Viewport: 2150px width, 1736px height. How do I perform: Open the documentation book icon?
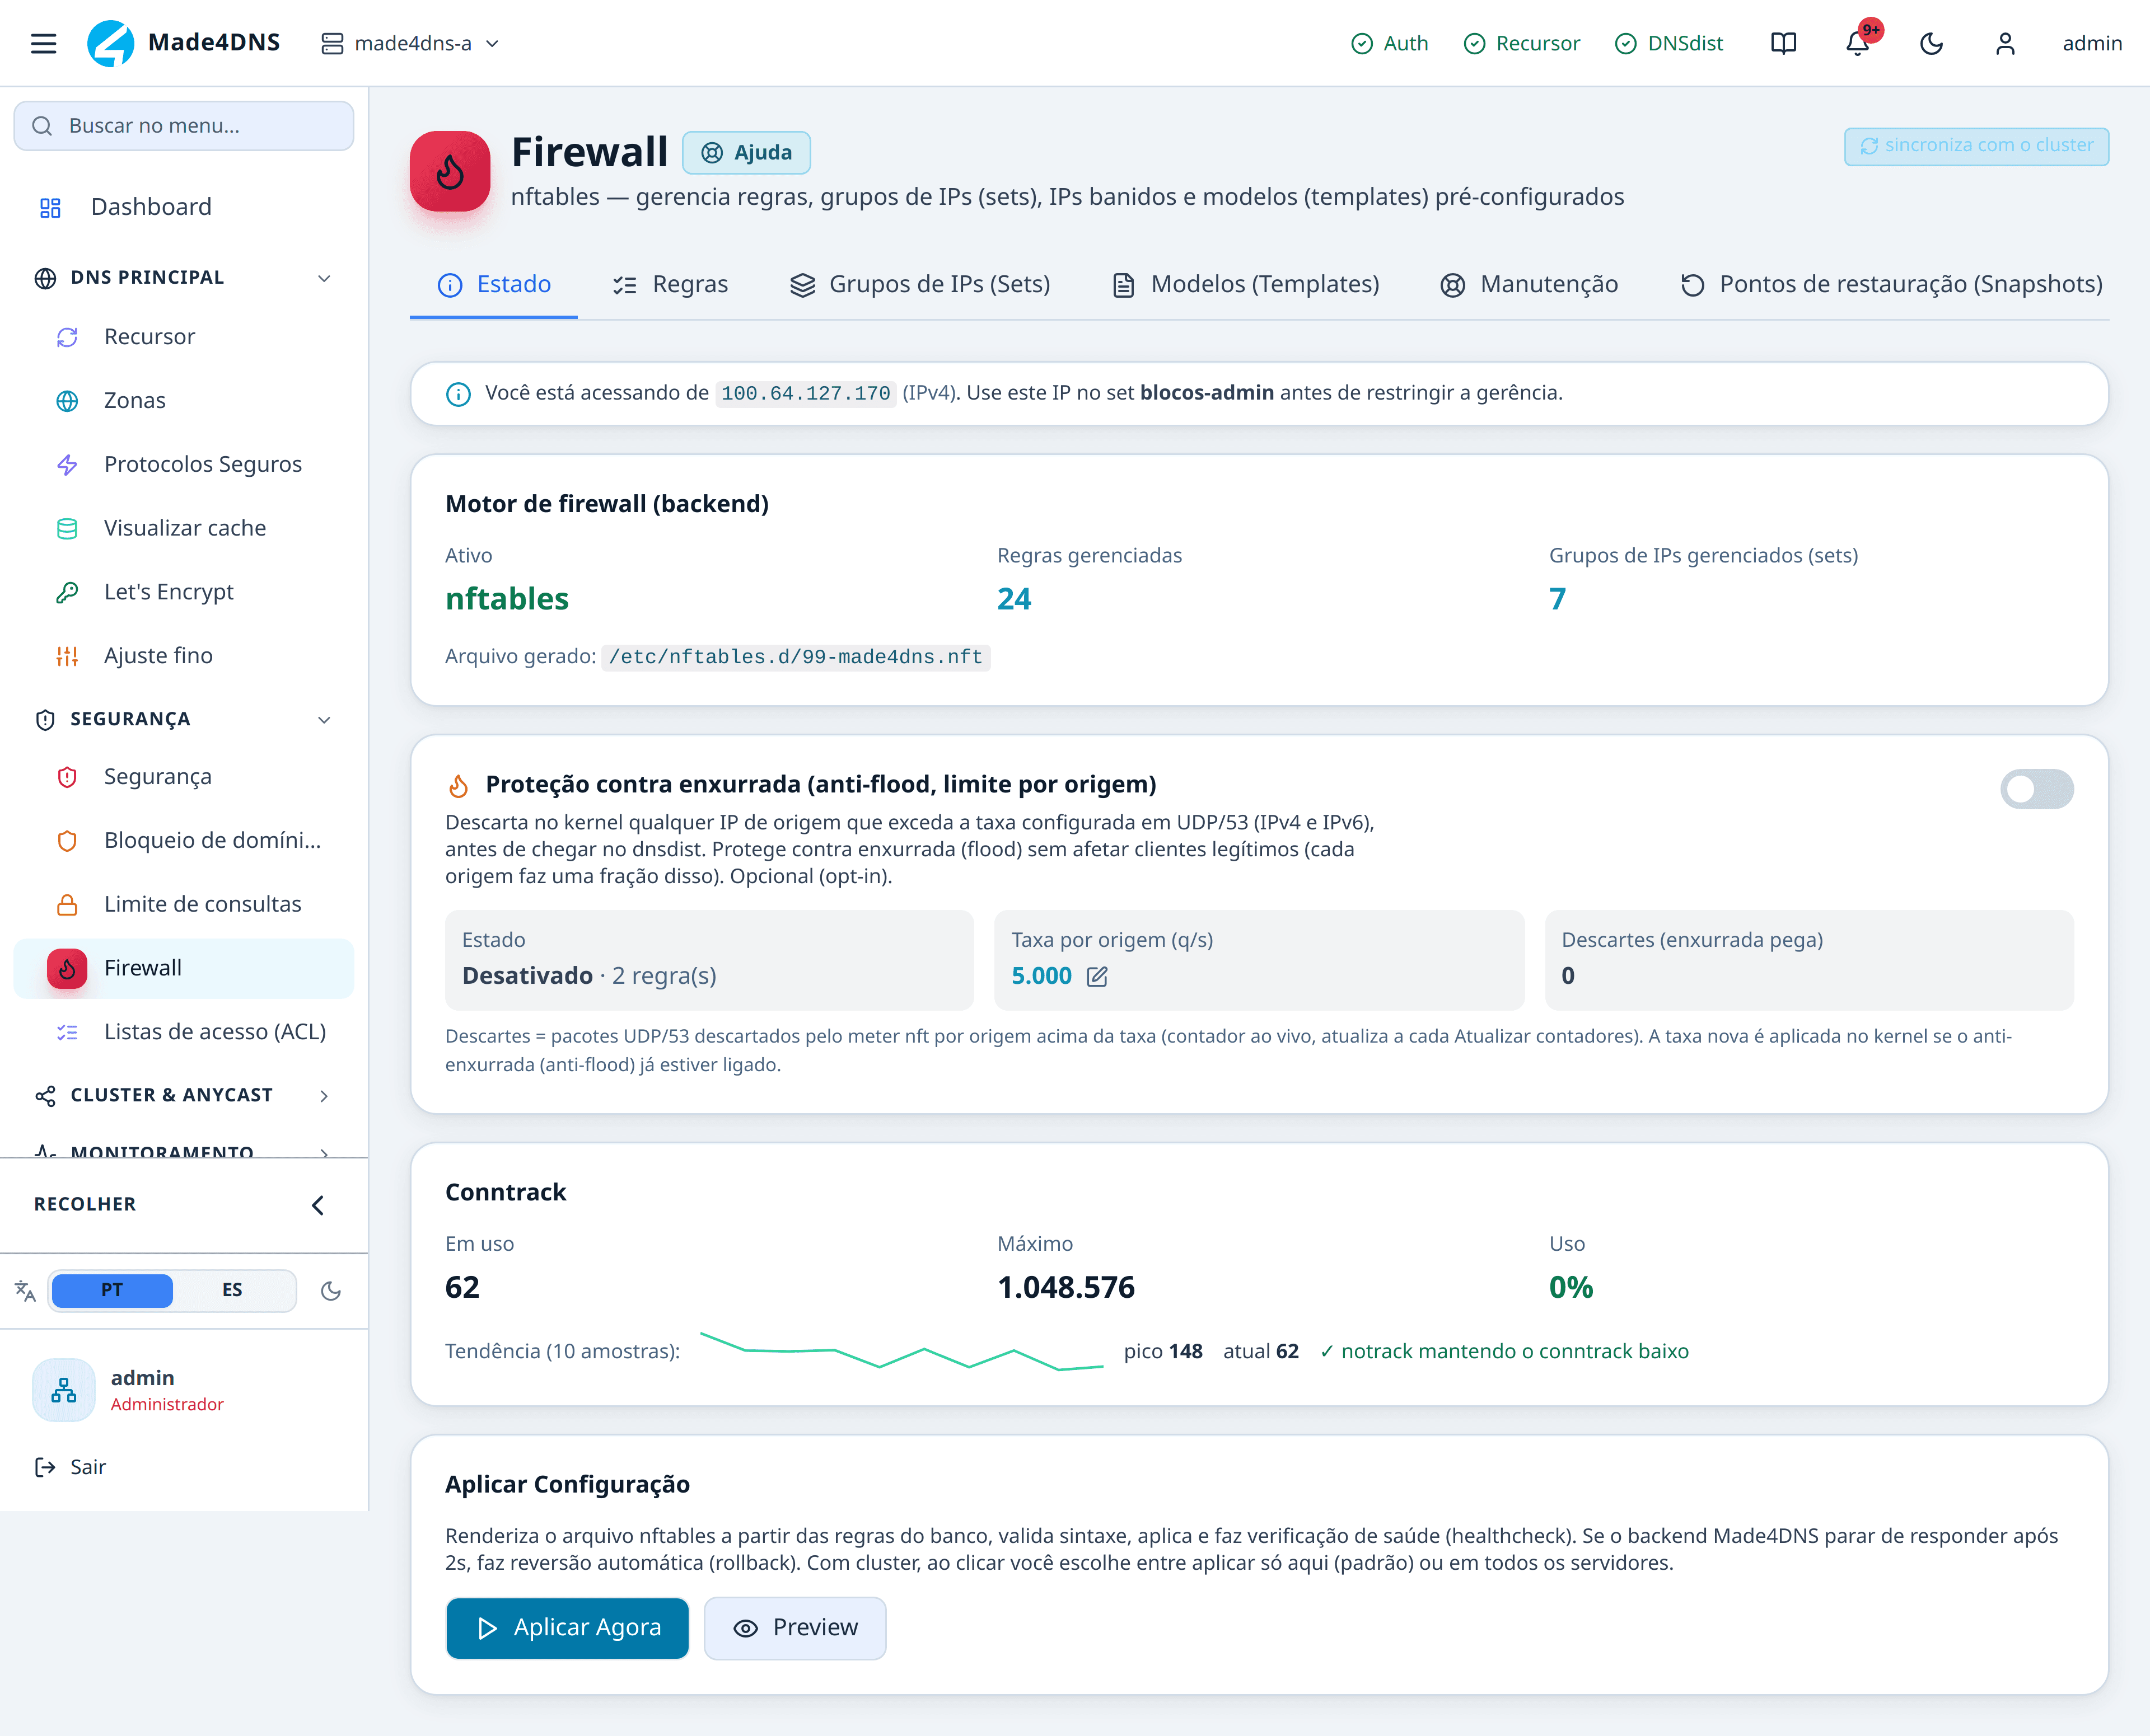point(1783,43)
